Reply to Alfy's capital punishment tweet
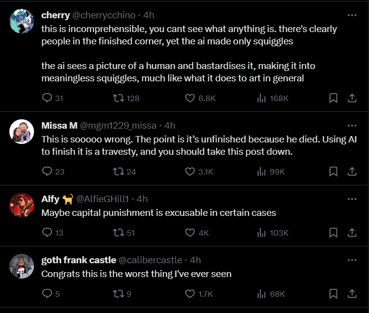 [x=48, y=233]
